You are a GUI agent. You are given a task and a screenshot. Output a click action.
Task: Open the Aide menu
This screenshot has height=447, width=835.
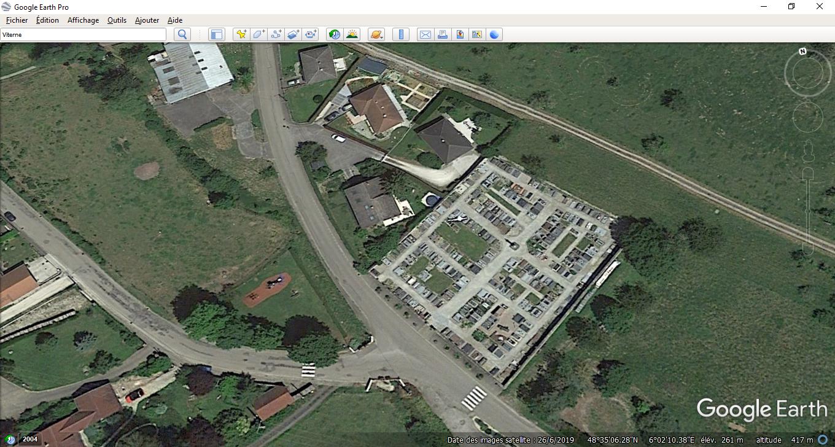[174, 20]
